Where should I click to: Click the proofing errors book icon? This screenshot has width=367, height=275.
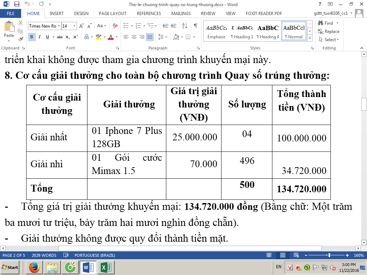(66, 255)
